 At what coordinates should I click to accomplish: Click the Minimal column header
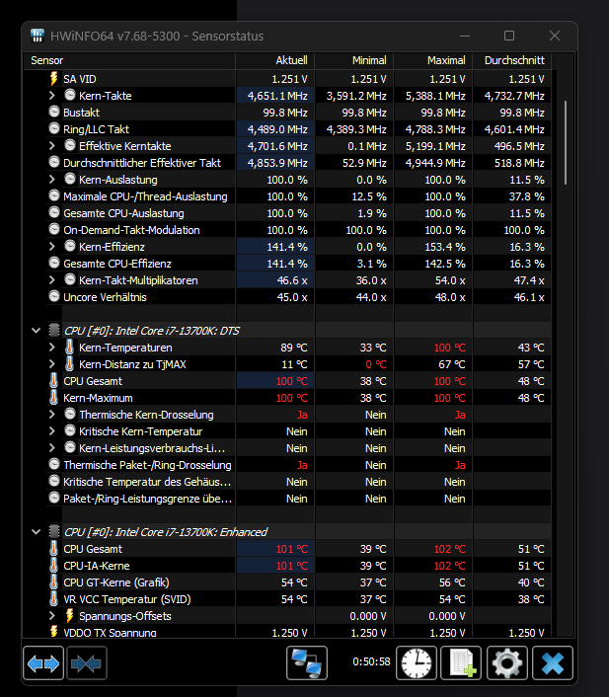click(353, 60)
